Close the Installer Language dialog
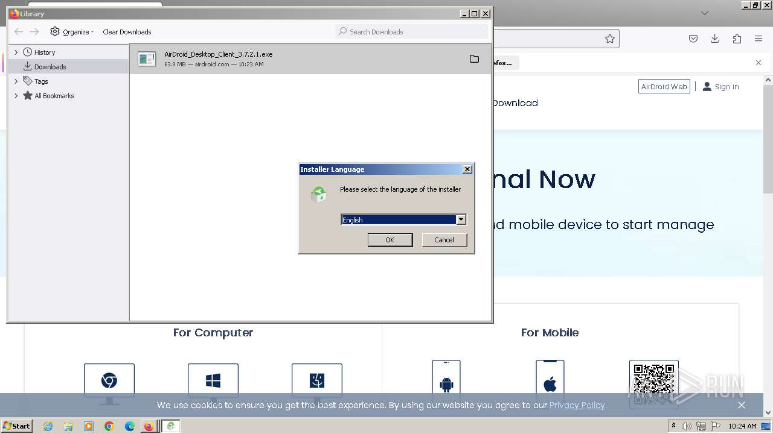 coord(467,169)
